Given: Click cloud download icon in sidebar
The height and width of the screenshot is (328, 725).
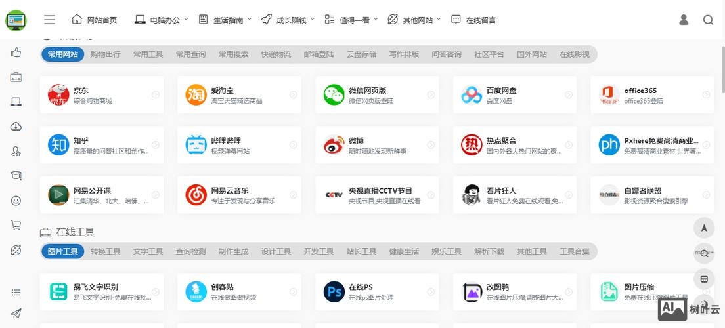Looking at the screenshot, I should [x=16, y=126].
